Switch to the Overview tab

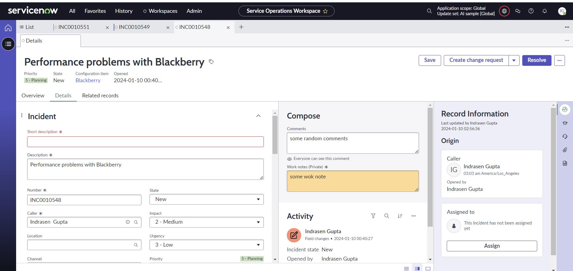(33, 96)
